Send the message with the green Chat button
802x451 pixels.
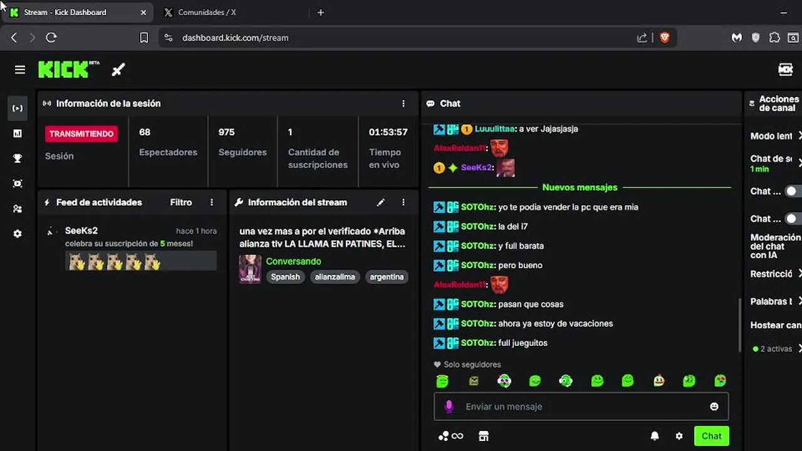(x=711, y=436)
